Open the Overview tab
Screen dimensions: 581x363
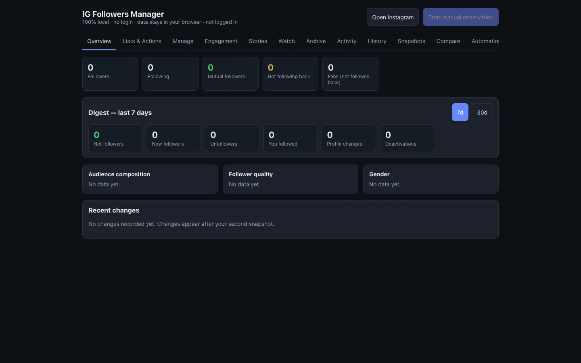pos(99,41)
